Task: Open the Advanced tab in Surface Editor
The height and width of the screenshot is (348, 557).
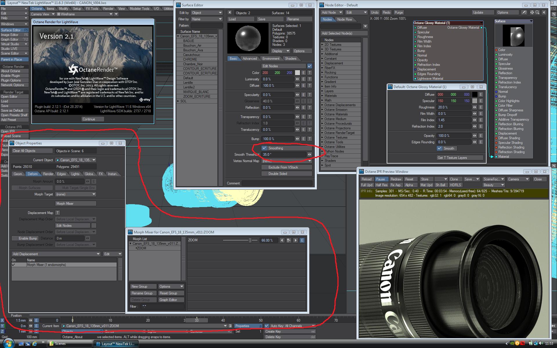Action: 249,59
